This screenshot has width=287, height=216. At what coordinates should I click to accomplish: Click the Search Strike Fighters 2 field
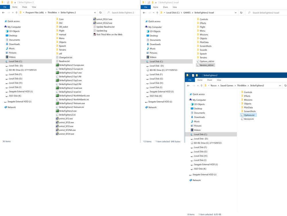tap(123, 13)
